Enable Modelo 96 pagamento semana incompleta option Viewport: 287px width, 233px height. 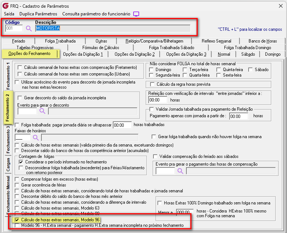point(17,225)
